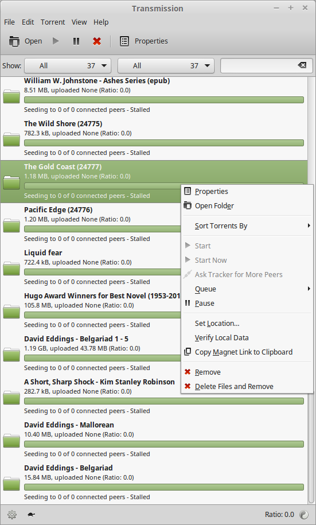The width and height of the screenshot is (316, 525).
Task: Select Pause in the context menu
Action: [x=247, y=304]
